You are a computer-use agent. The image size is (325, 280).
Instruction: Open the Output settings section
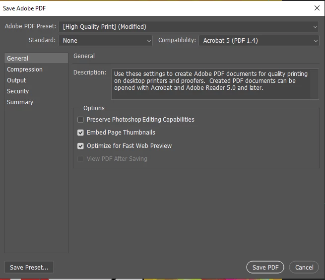36,80
